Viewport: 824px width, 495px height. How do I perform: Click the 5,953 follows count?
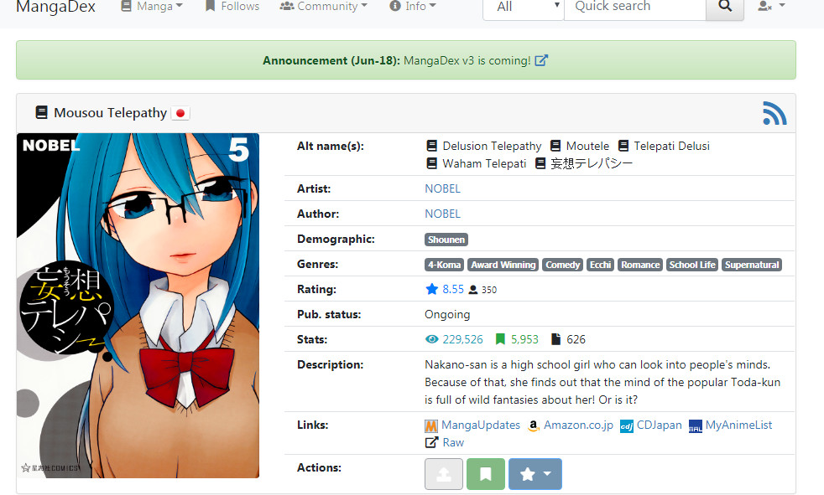(524, 340)
